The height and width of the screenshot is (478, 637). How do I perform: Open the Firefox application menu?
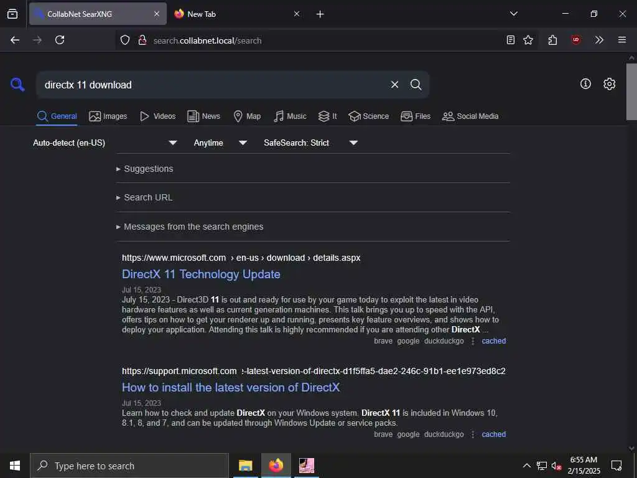tap(622, 40)
